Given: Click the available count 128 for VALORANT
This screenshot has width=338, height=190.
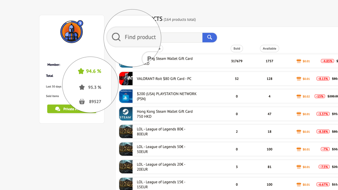Looking at the screenshot, I should pyautogui.click(x=270, y=79).
